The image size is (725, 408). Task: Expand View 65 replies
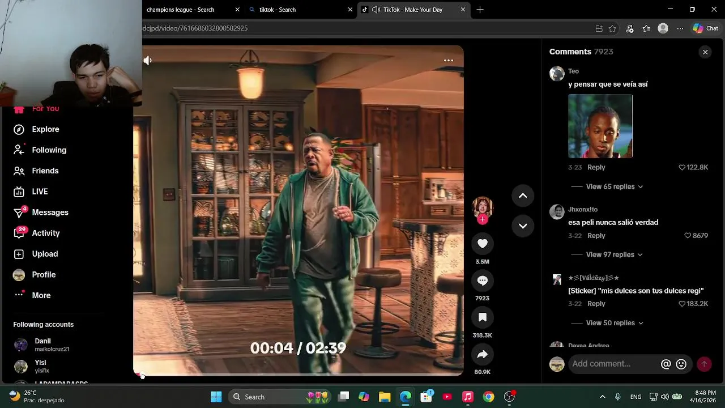[x=614, y=186]
